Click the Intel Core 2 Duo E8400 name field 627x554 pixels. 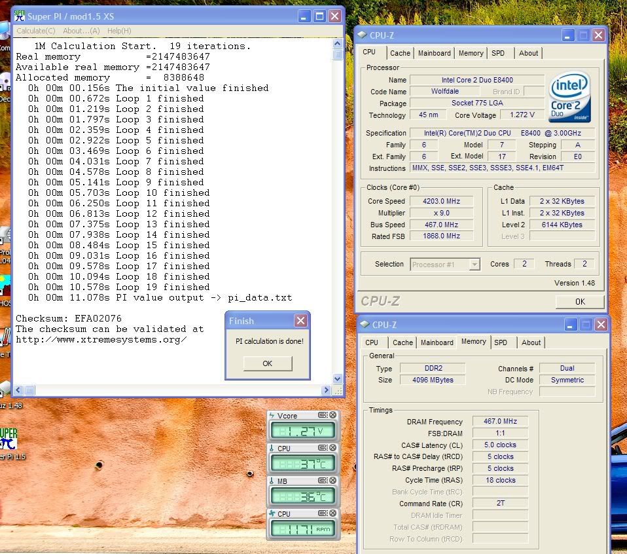coord(477,80)
